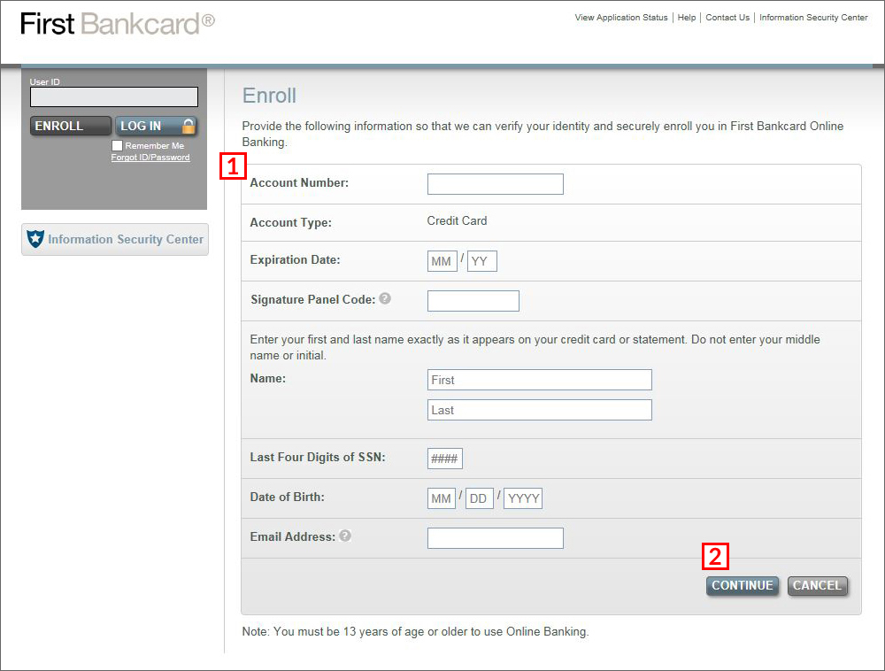Select the birth year YYYY field
The height and width of the screenshot is (671, 885).
click(x=523, y=498)
